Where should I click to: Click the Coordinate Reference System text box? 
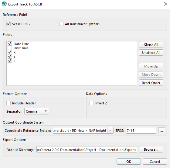(80, 130)
